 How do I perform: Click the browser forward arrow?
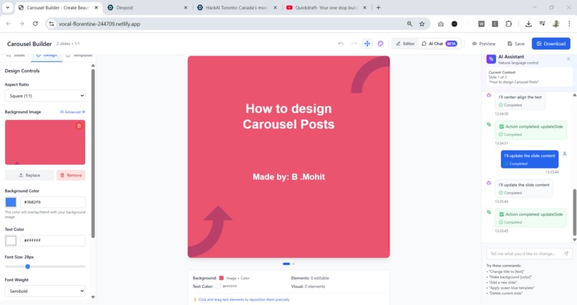pos(21,24)
